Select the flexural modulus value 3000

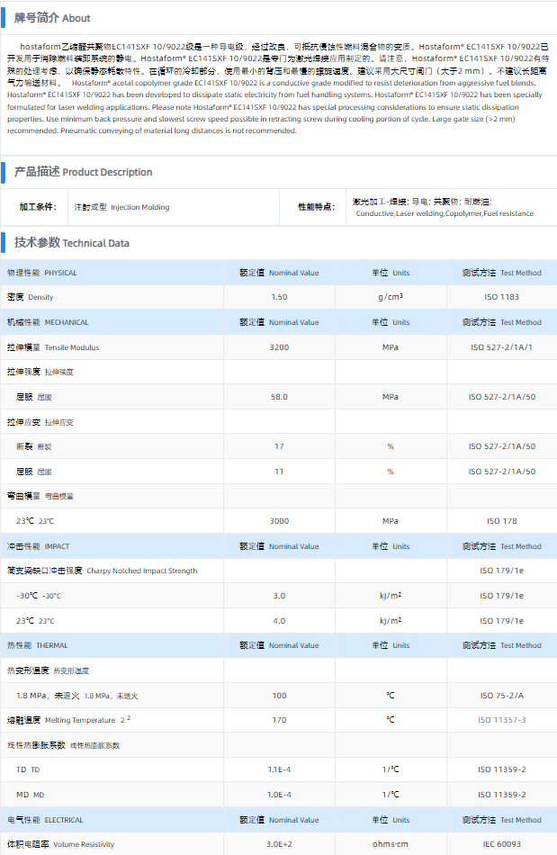pyautogui.click(x=279, y=521)
